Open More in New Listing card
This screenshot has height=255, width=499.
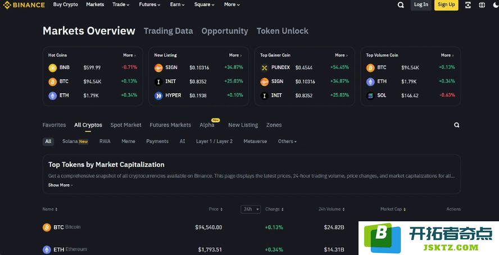coord(235,55)
